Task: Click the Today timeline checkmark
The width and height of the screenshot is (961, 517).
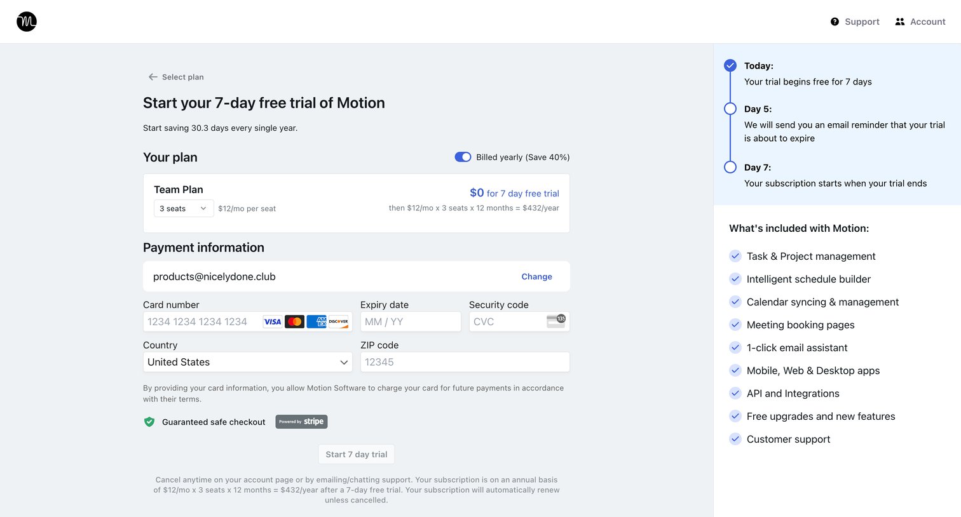Action: click(x=730, y=65)
